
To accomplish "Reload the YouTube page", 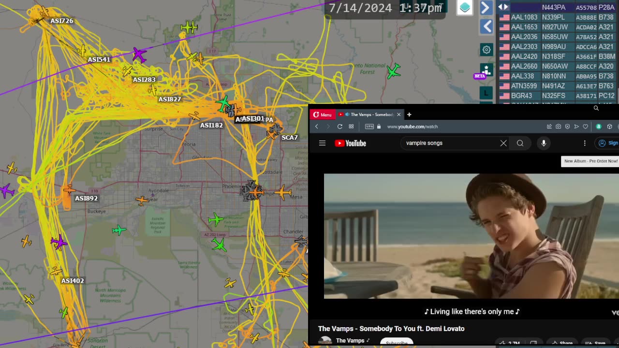I will (340, 127).
